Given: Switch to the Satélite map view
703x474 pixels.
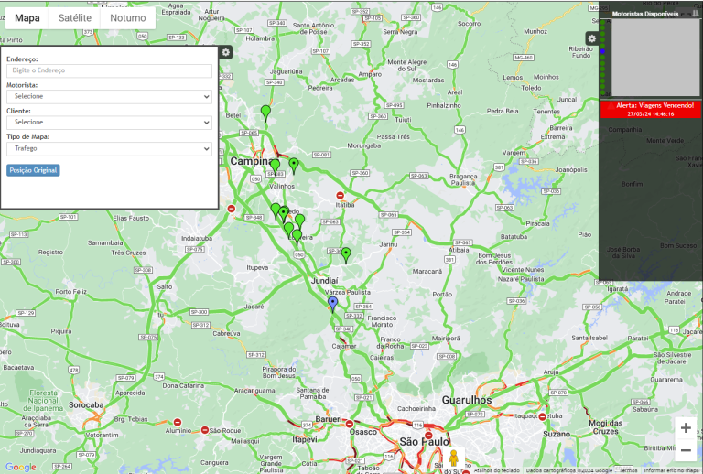Looking at the screenshot, I should tap(74, 18).
